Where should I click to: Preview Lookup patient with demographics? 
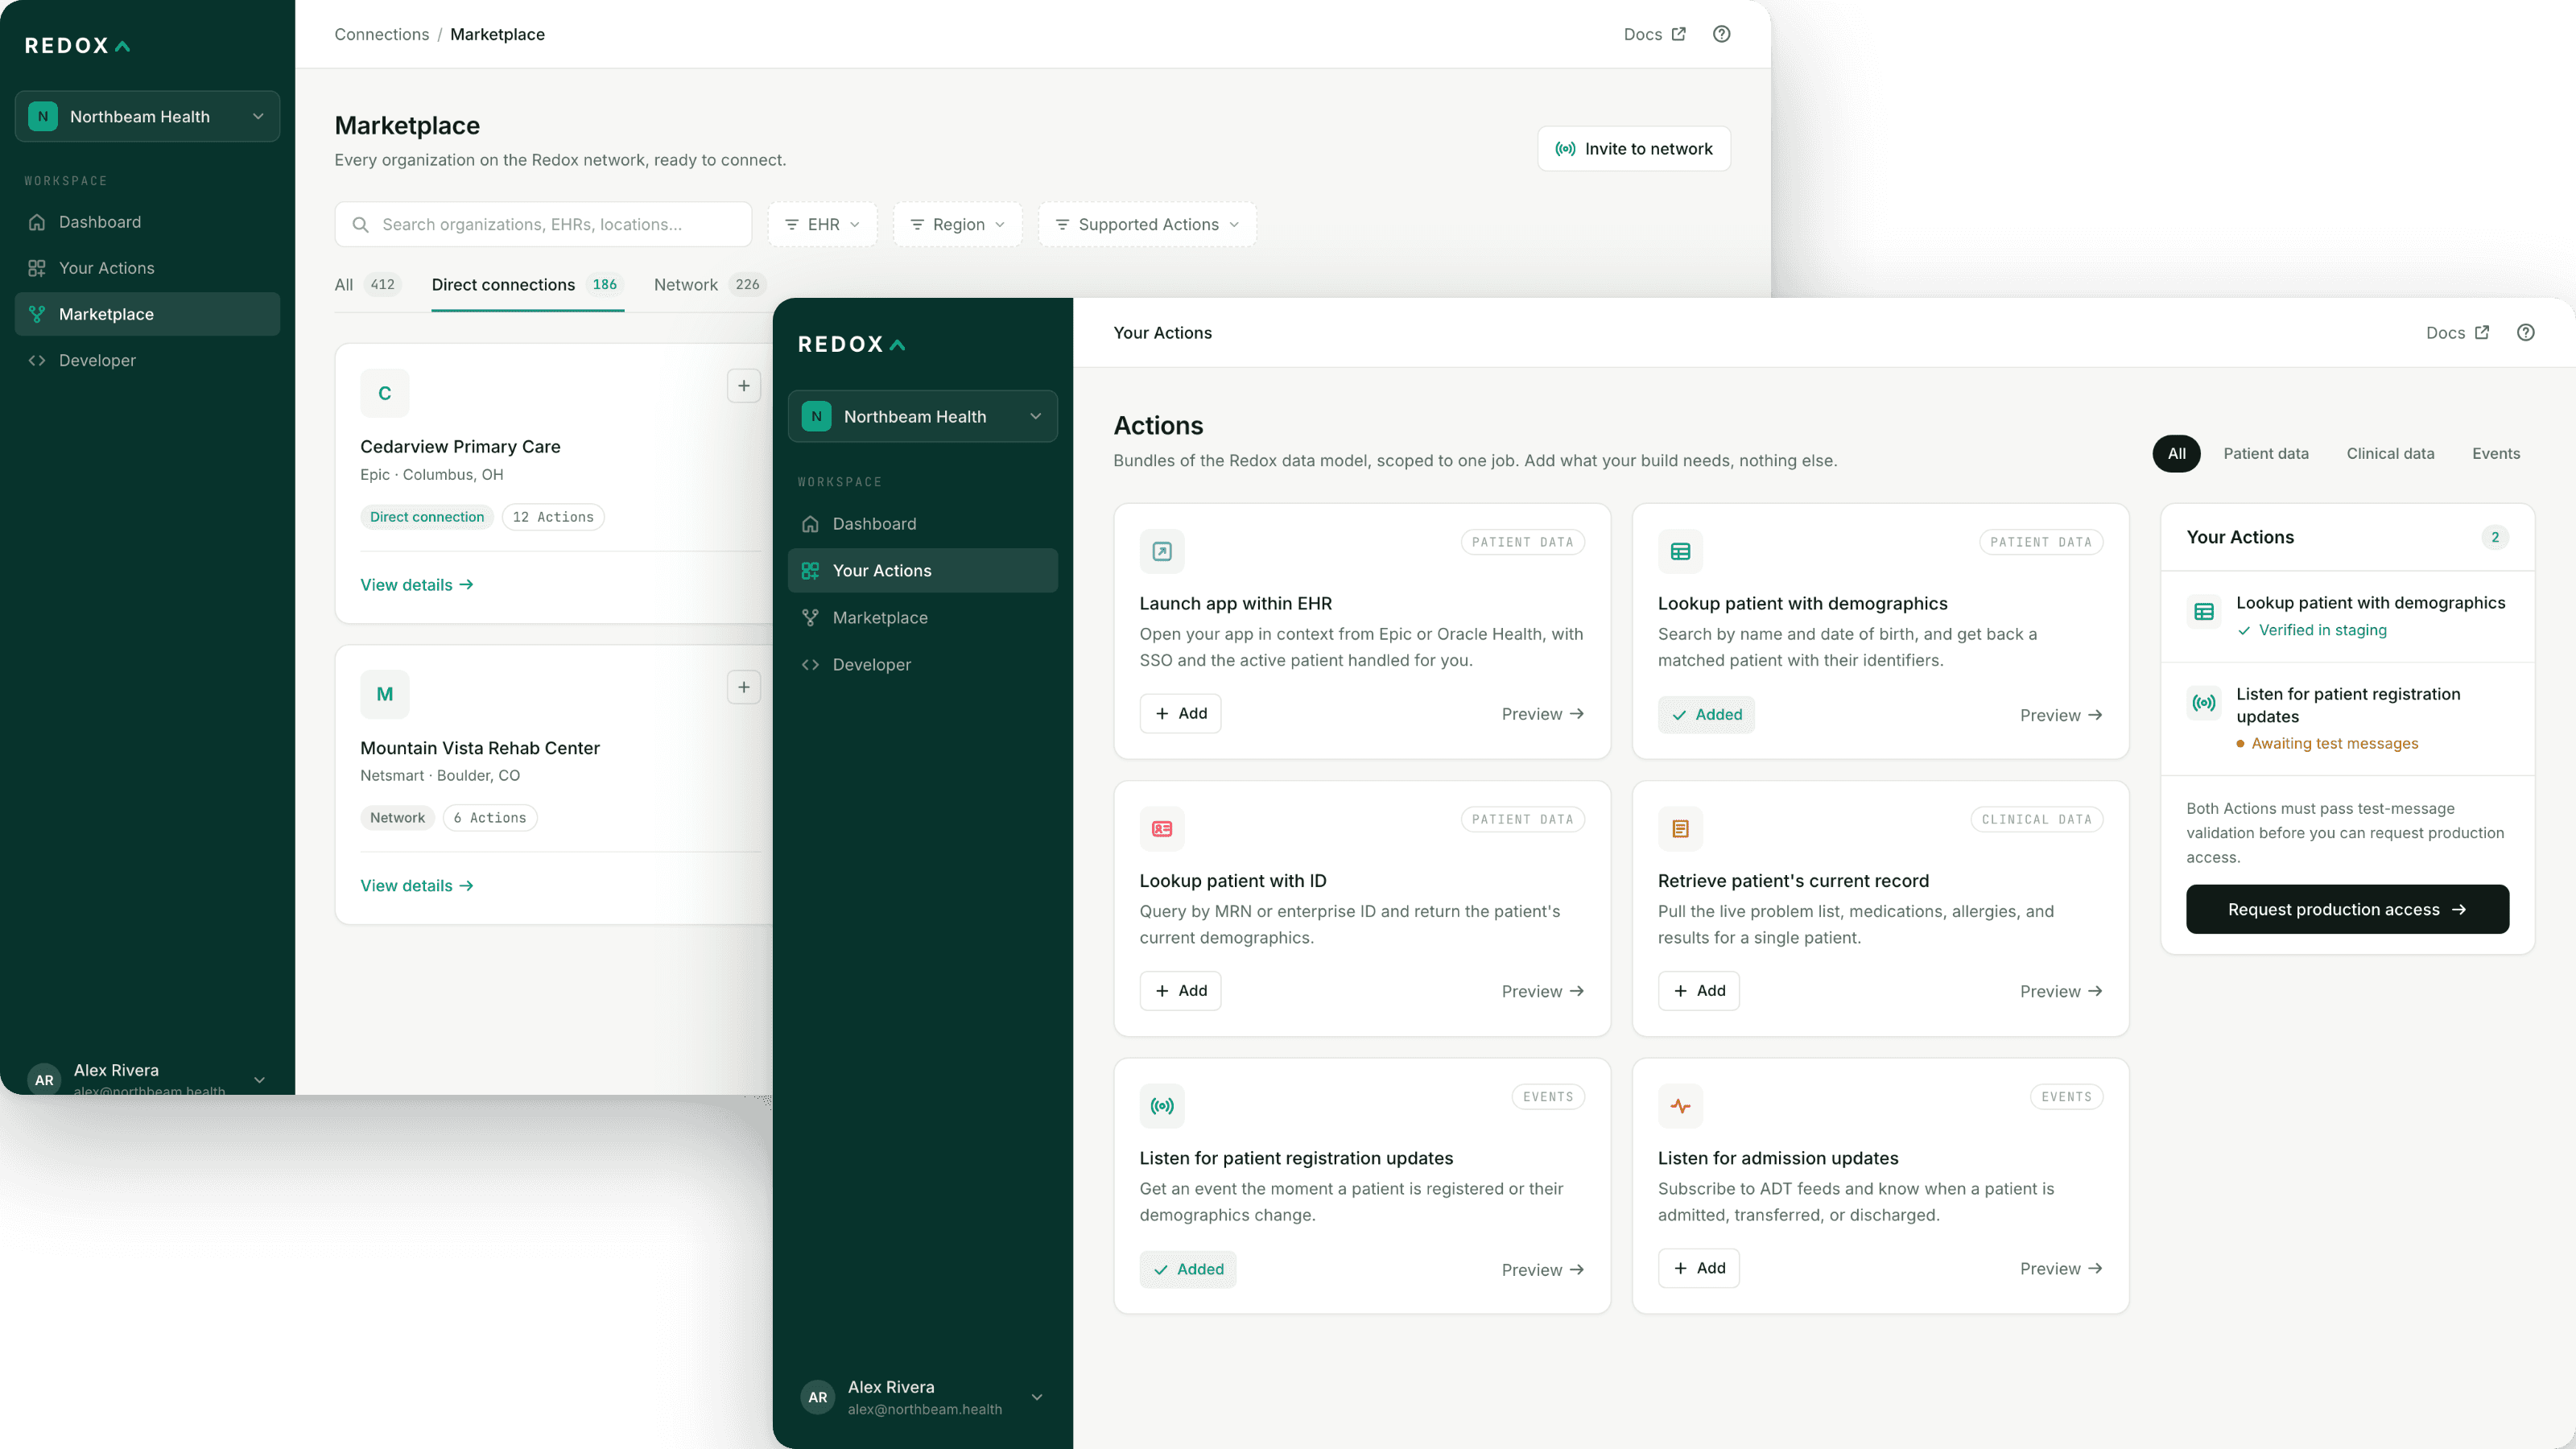coord(2060,715)
